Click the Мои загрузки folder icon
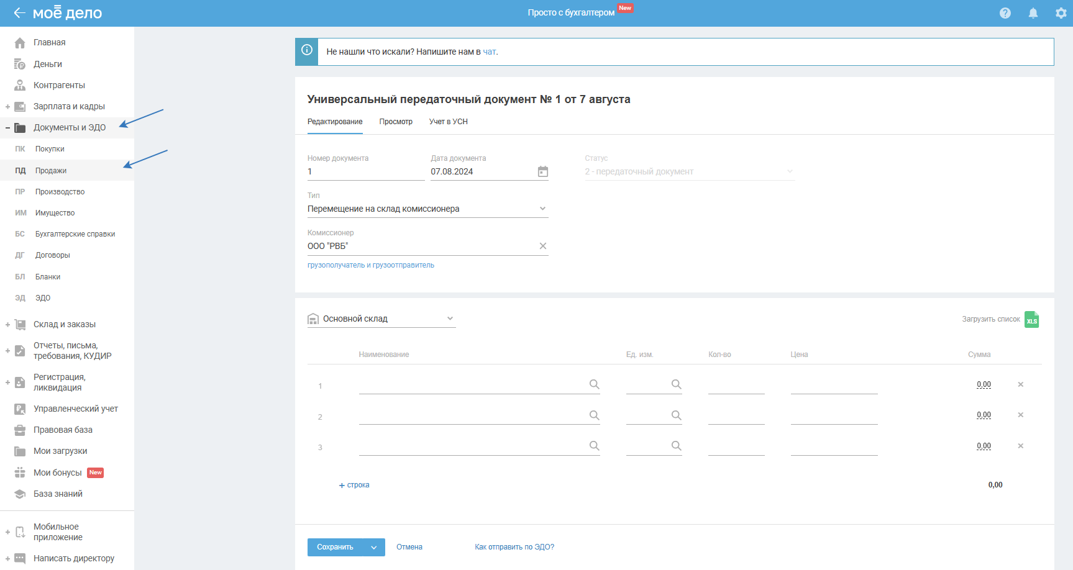 [x=20, y=451]
